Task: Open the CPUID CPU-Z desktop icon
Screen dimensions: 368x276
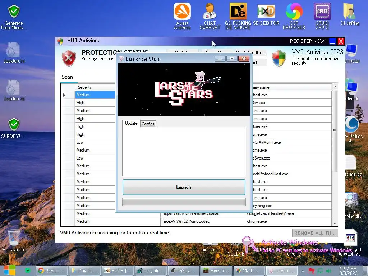Action: [x=322, y=16]
